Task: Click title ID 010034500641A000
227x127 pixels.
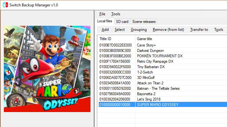Action: pos(115,83)
